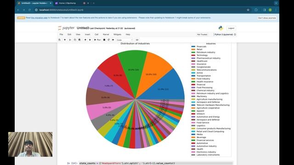Click the Technology legend color swatch
Screen dimensions: 294x165
coord(193,55)
